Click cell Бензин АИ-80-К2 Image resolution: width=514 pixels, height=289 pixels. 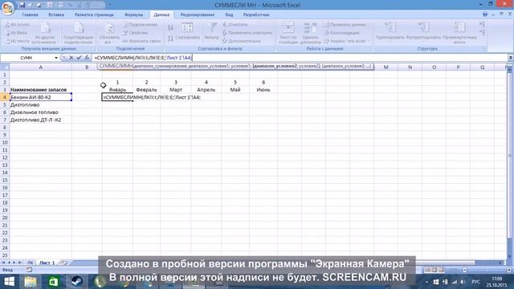41,97
